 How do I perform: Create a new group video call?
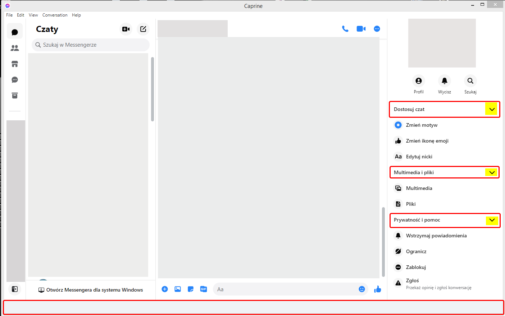point(126,29)
